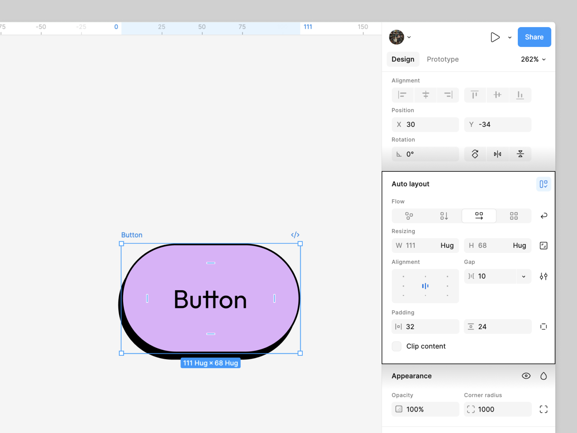Enable Clip content checkbox

pyautogui.click(x=397, y=346)
